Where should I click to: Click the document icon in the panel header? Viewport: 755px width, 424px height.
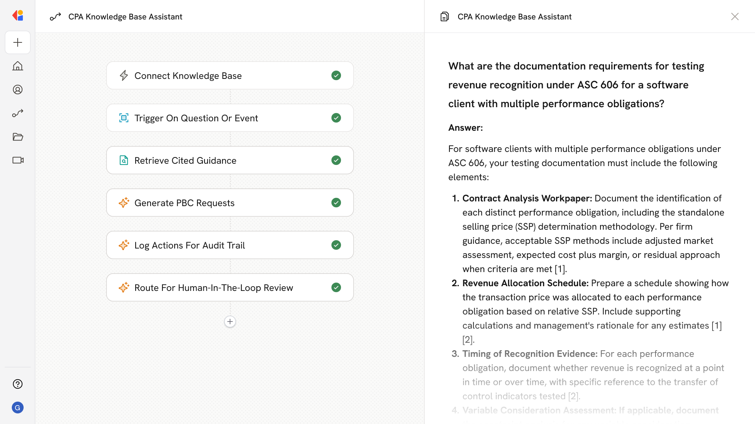[444, 16]
